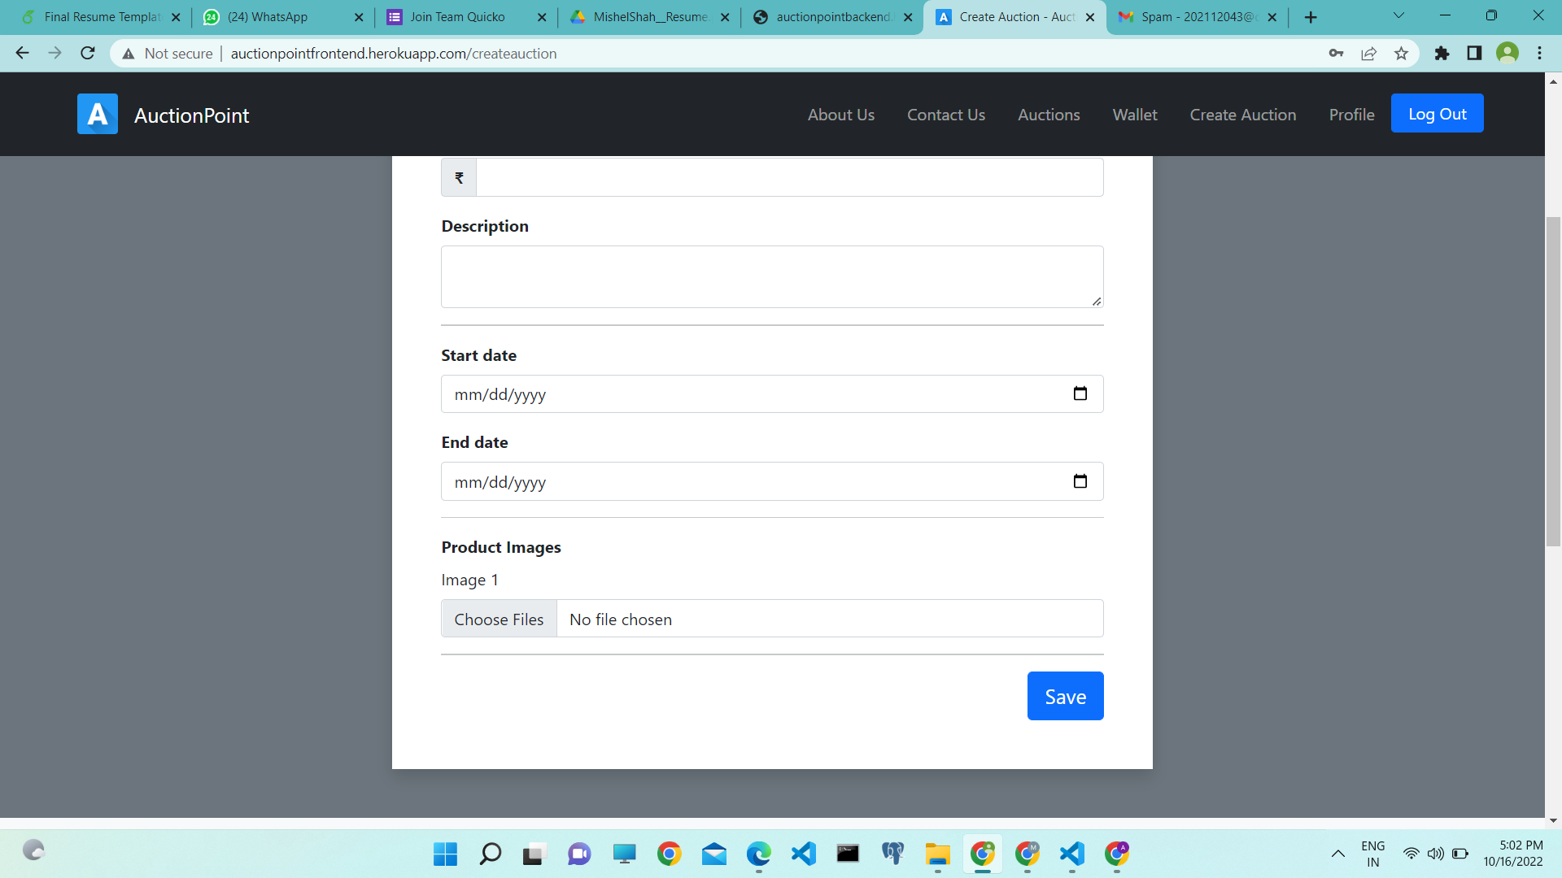Screen dimensions: 1562x878
Task: Launch VS Code from the taskbar
Action: tap(803, 854)
